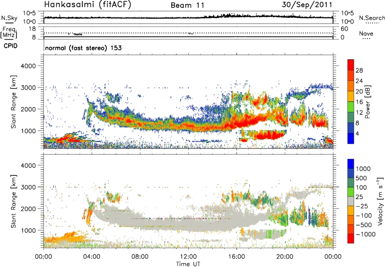The width and height of the screenshot is (385, 267).
Task: Click the date 30/Sep/2011
Action: tap(307, 5)
